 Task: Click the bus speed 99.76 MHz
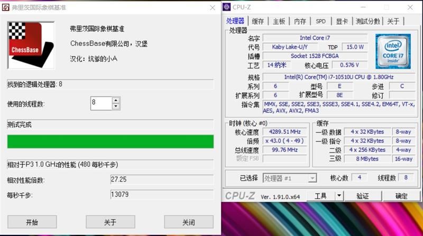click(x=285, y=150)
